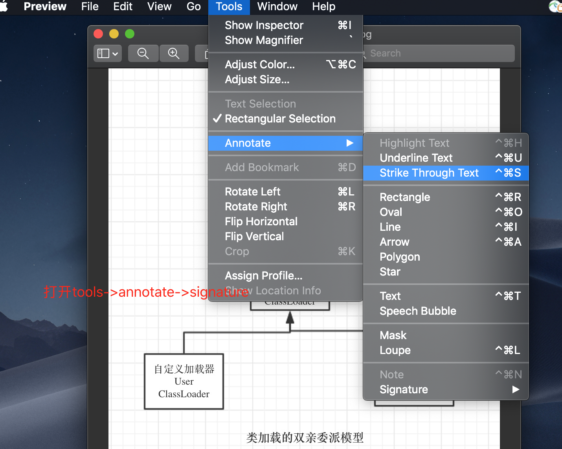
Task: Open the Apple menu icon
Action: 4,6
